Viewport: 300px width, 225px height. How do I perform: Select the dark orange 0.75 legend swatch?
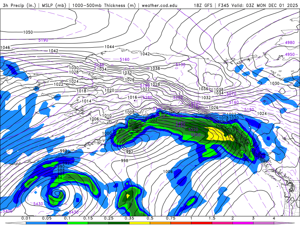181,223
